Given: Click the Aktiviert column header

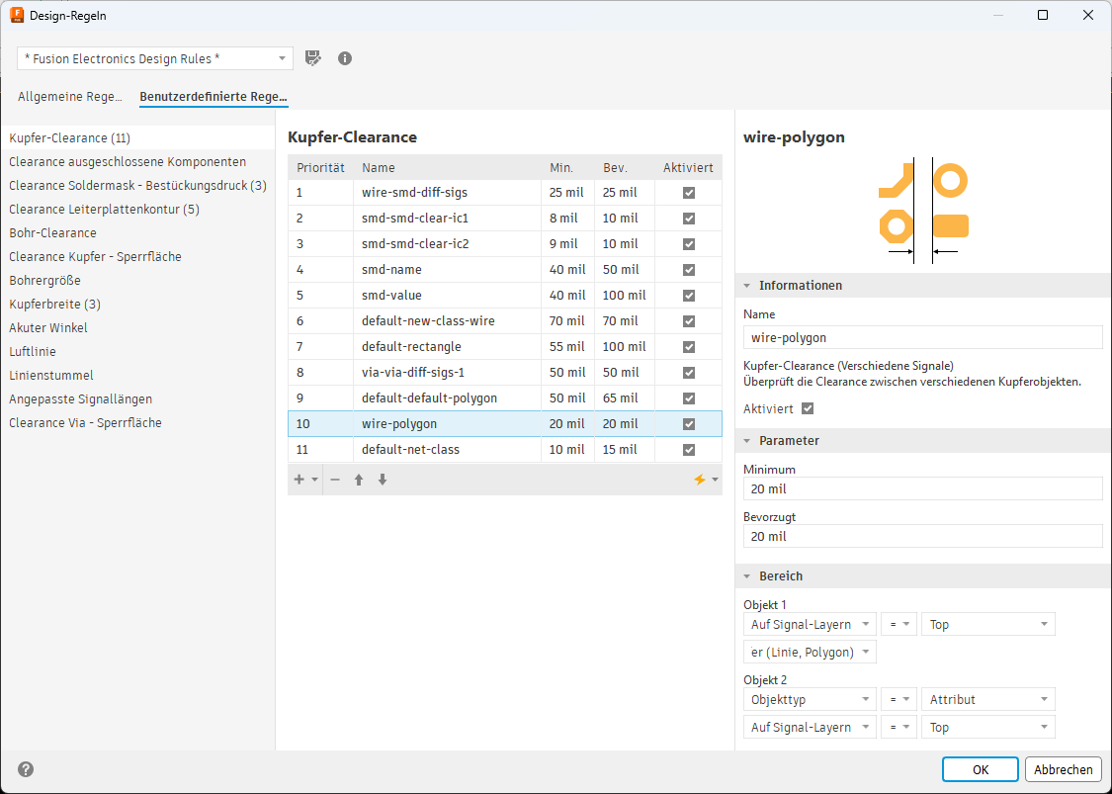Looking at the screenshot, I should (x=688, y=168).
